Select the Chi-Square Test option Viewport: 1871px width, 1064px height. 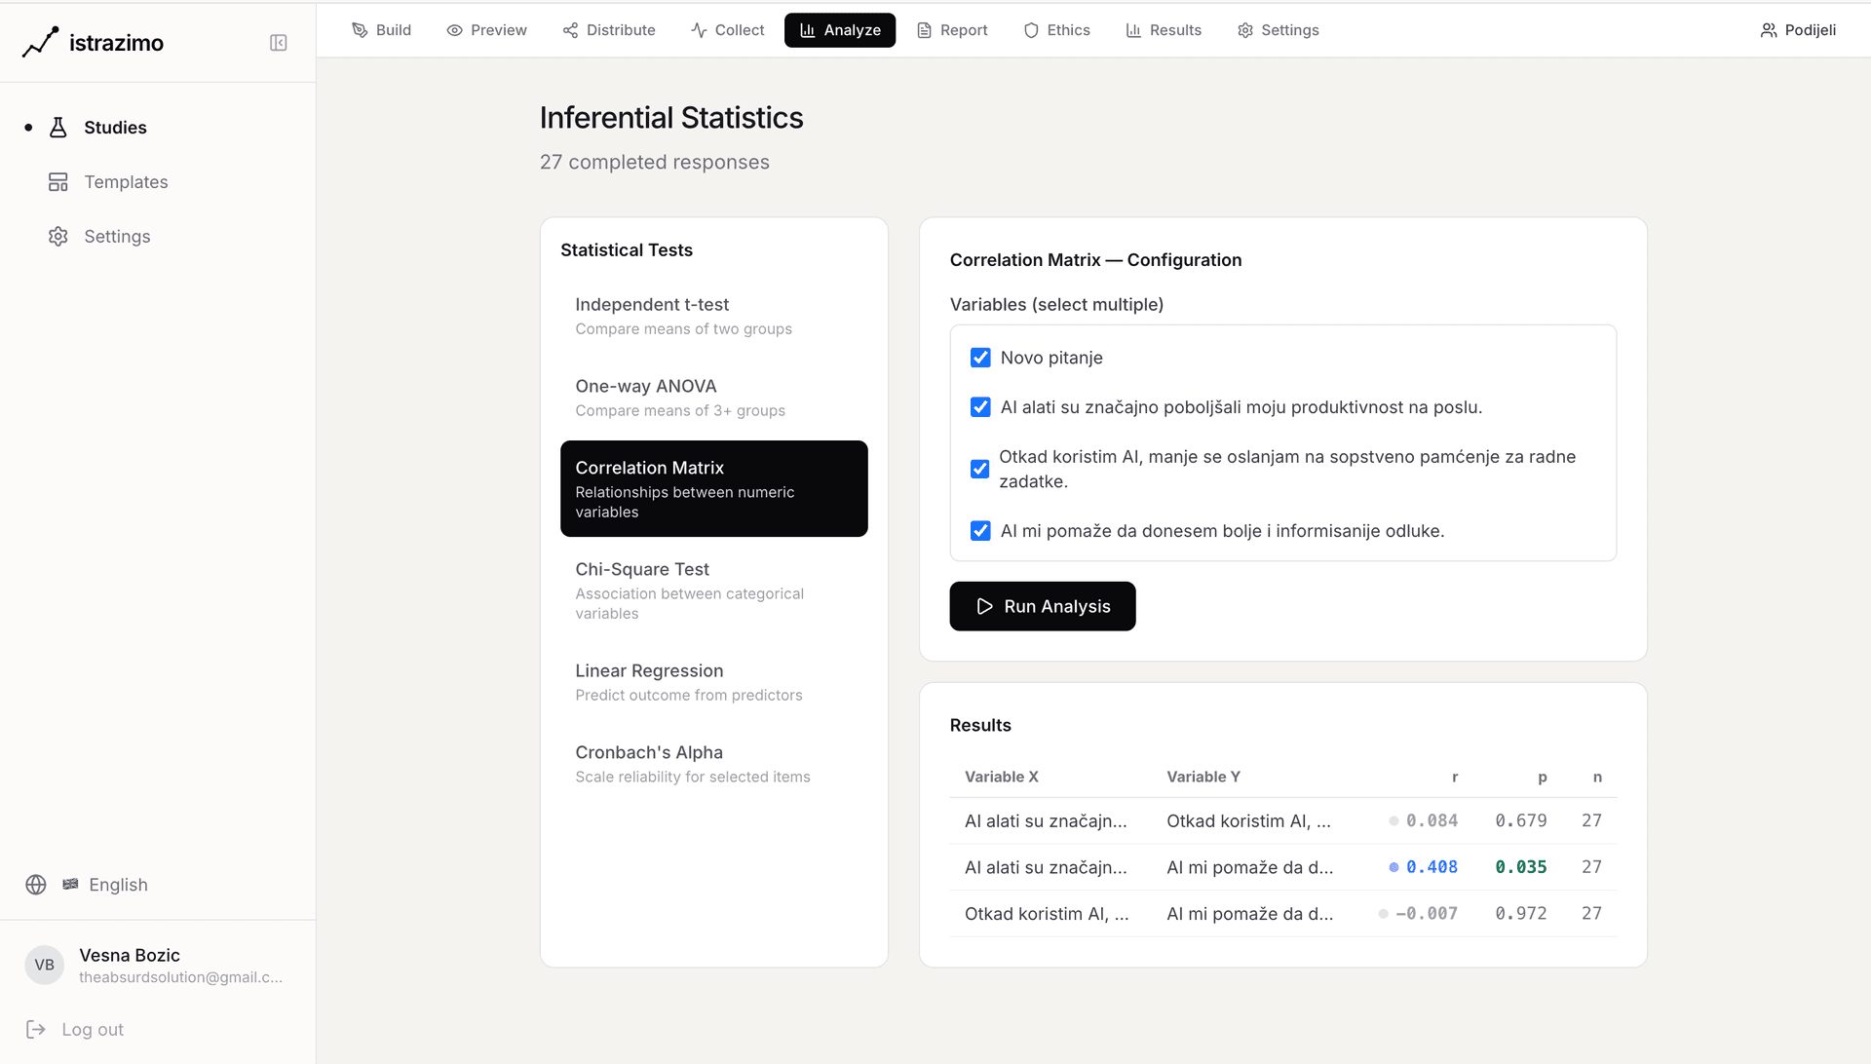pyautogui.click(x=713, y=589)
